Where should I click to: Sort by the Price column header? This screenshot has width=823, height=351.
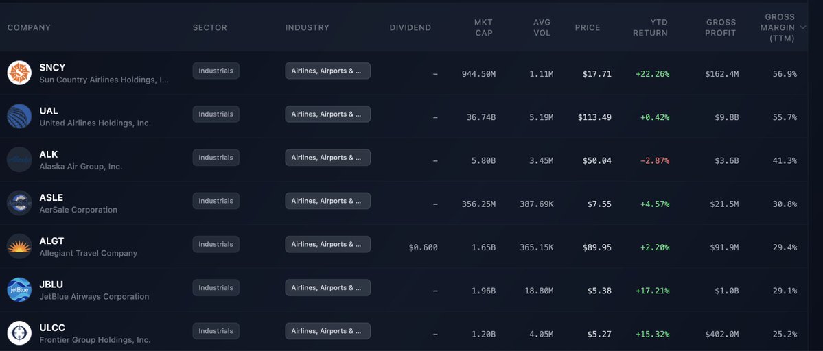click(x=588, y=27)
